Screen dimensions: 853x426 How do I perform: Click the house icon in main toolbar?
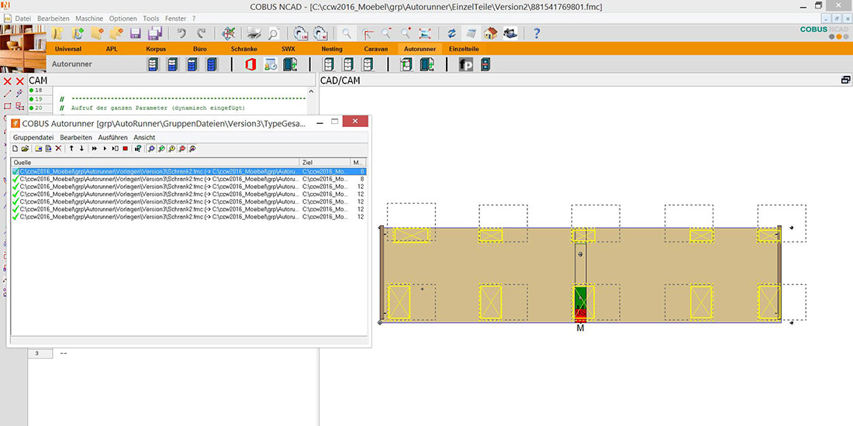(491, 33)
